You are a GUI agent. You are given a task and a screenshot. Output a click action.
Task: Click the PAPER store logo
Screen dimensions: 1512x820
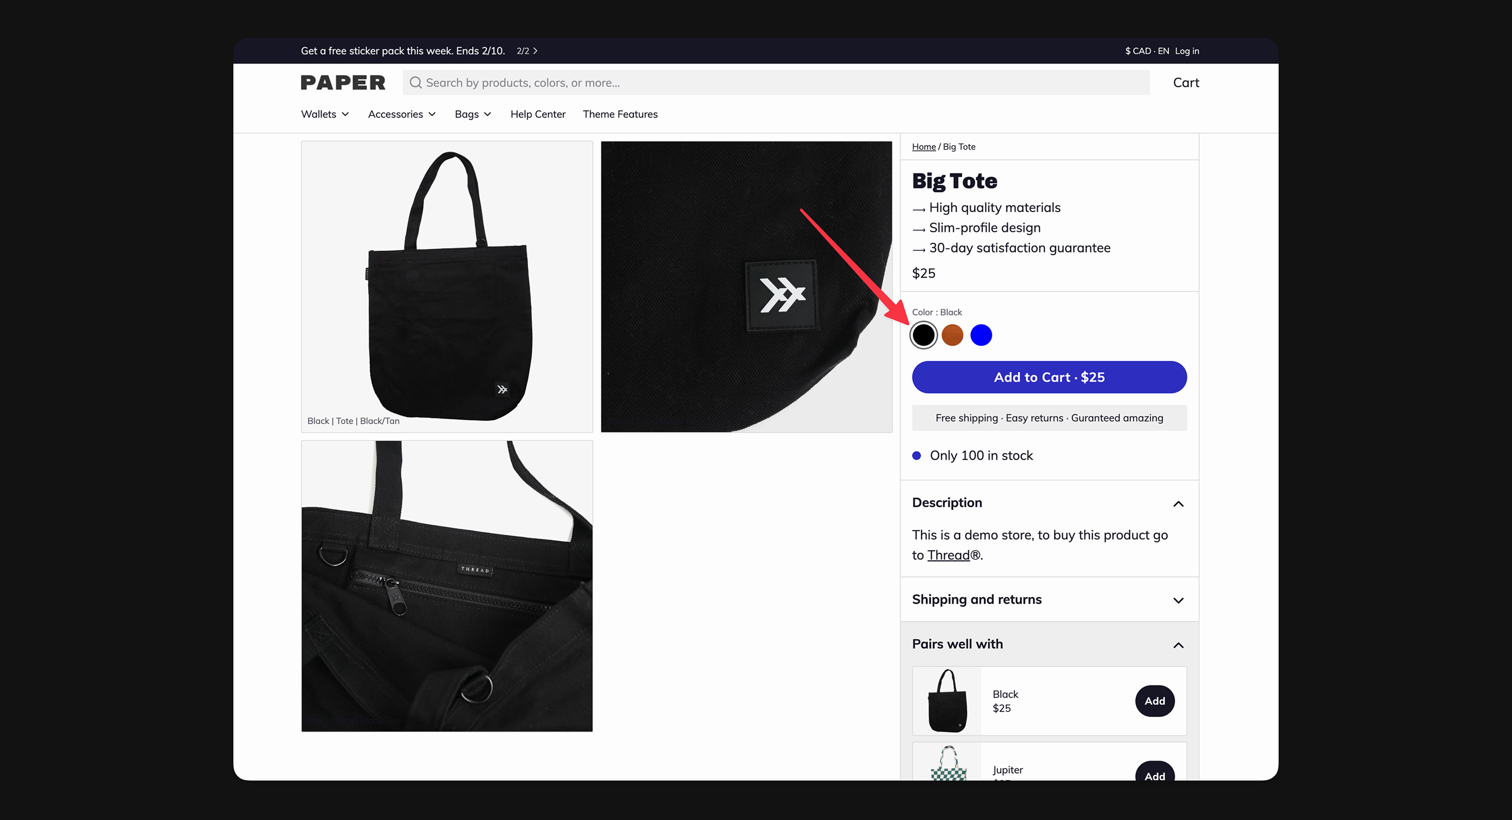pyautogui.click(x=343, y=83)
